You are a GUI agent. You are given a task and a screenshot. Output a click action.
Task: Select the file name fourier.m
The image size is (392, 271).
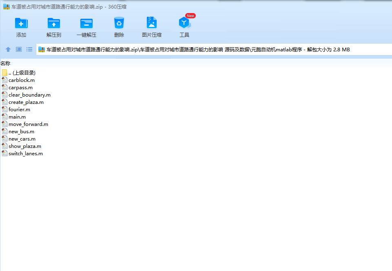click(x=19, y=109)
